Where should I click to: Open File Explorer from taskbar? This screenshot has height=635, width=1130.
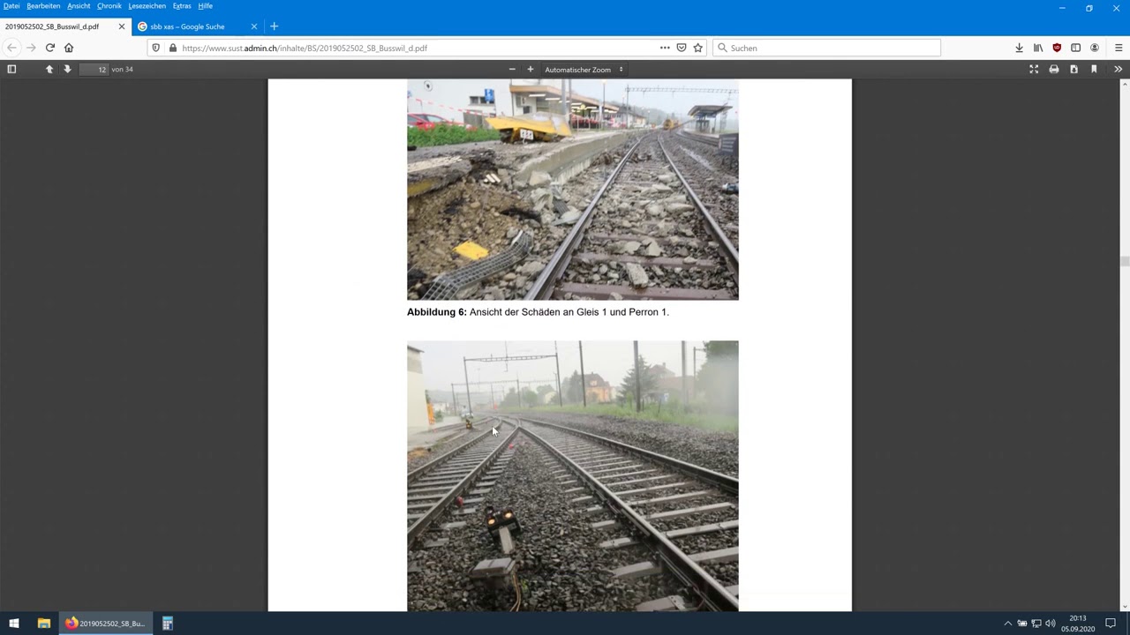(43, 624)
